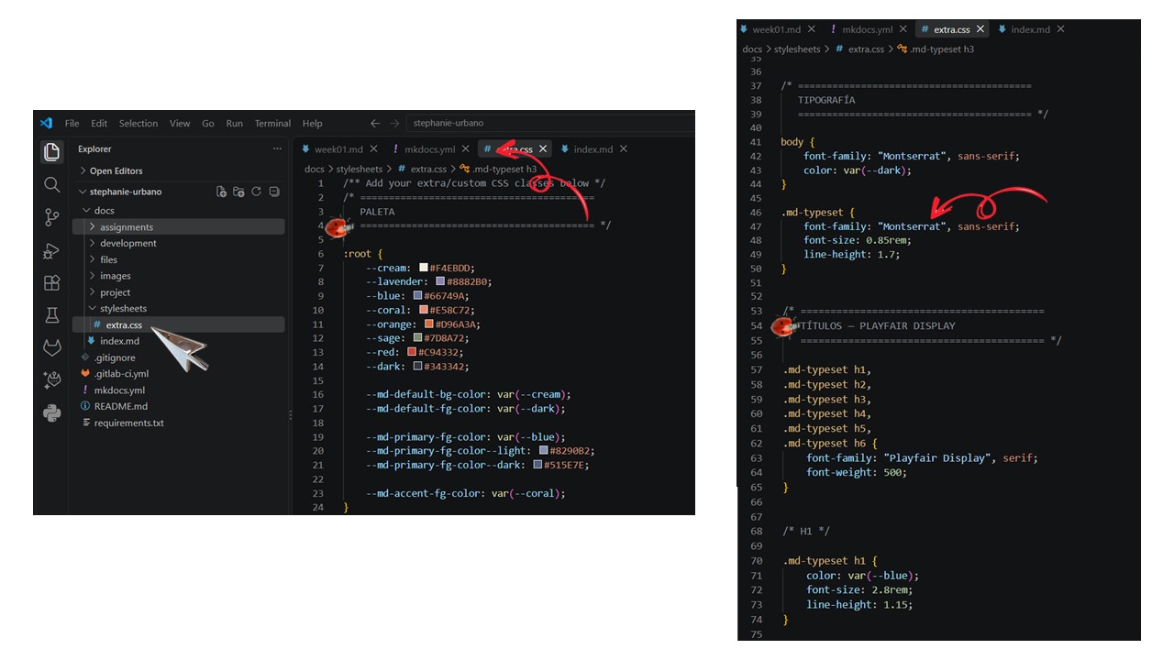The image size is (1174, 660).
Task: Collapse all folders in Explorer
Action: pyautogui.click(x=274, y=192)
